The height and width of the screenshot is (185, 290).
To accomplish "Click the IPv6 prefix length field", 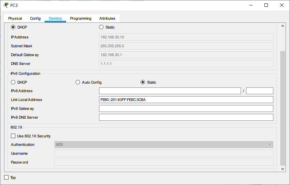I will point(259,91).
